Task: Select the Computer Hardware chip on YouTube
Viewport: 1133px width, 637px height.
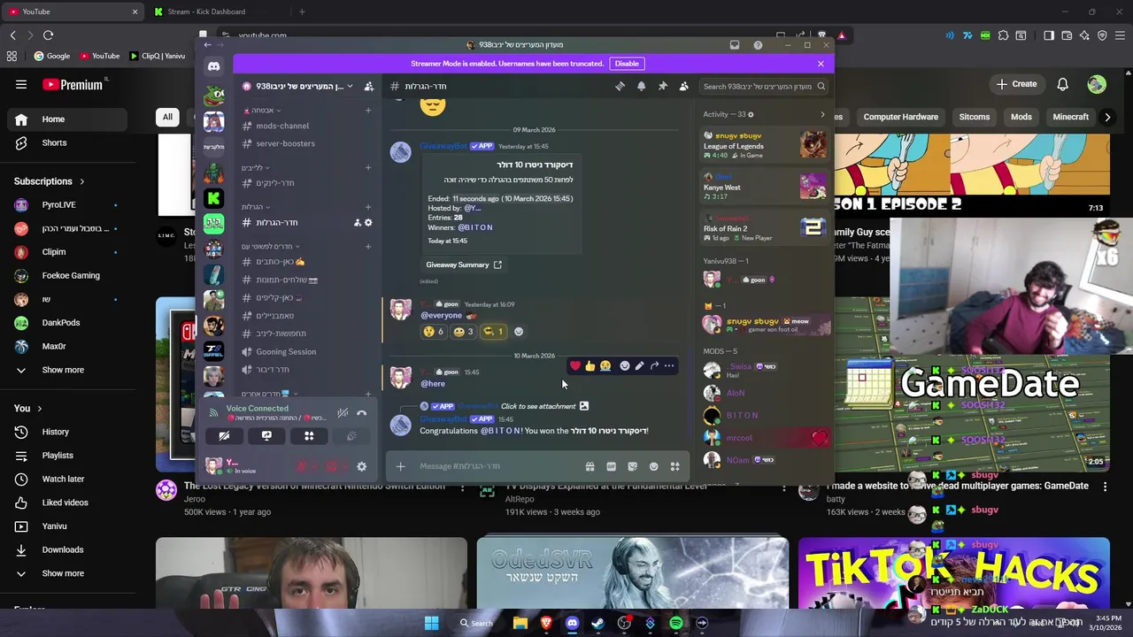Action: 900,117
